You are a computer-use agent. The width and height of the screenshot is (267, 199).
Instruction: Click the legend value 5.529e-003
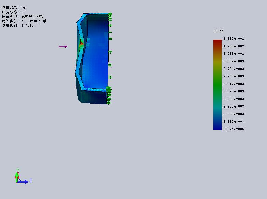[x=233, y=91]
